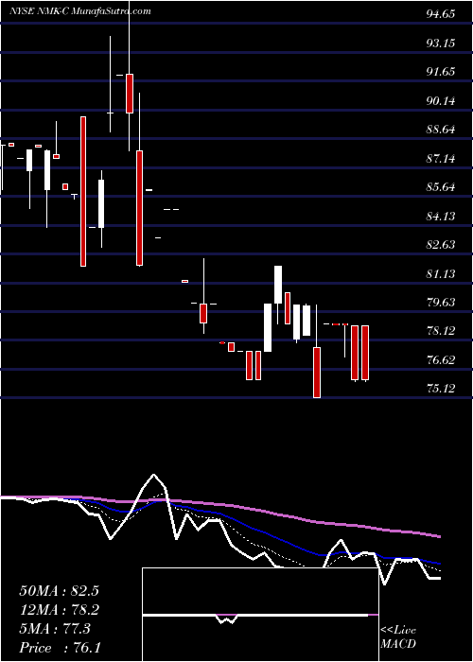The height and width of the screenshot is (662, 473).
Task: Click the 85.64 price axis label
Action: pos(441,187)
